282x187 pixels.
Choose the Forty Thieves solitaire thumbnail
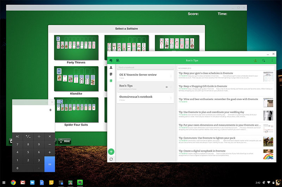(76, 48)
